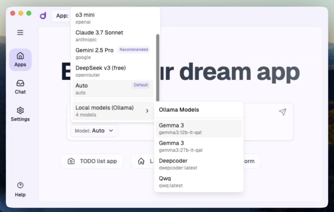Click the Ollama Models submenu header
334x212 pixels.
coord(179,110)
